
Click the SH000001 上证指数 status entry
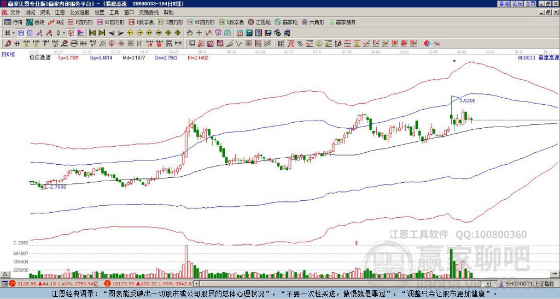click(x=529, y=284)
